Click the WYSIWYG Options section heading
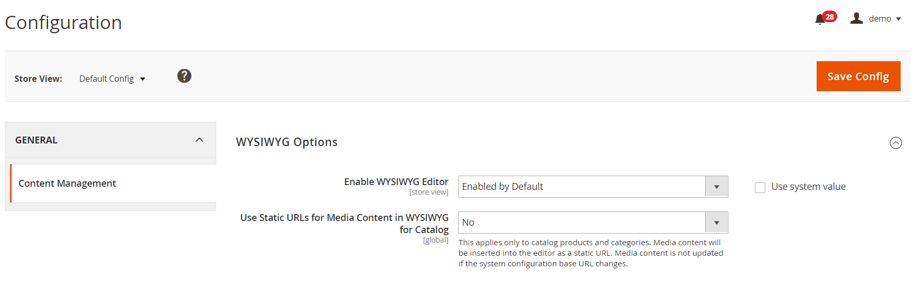This screenshot has height=289, width=916. tap(286, 142)
